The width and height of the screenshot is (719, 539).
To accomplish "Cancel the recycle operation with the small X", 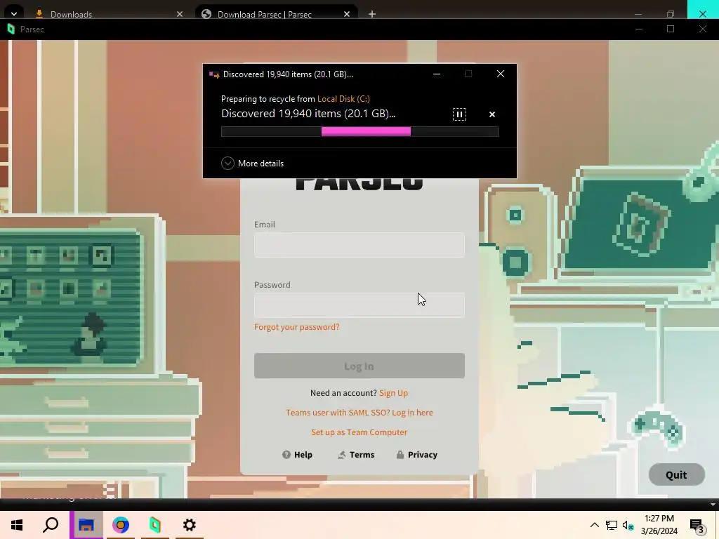I will pos(492,114).
